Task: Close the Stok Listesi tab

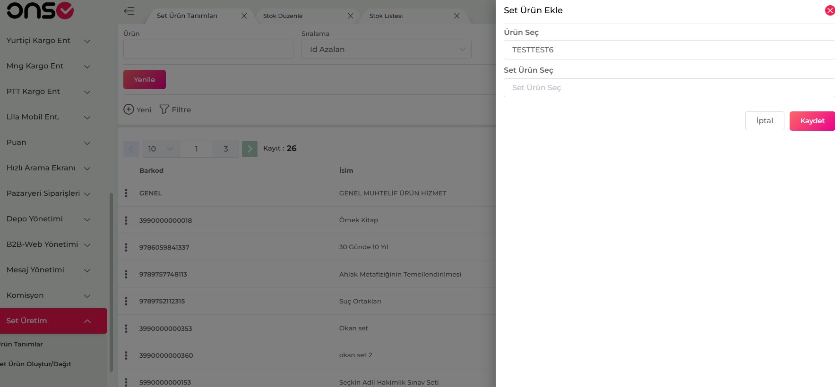Action: tap(457, 16)
